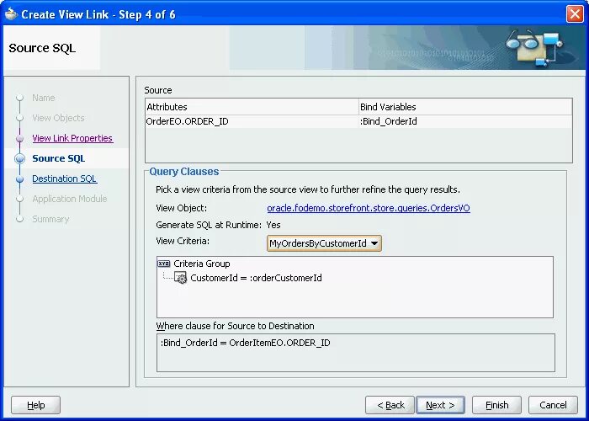This screenshot has height=421, width=589.
Task: Click the View Link Properties step bullet
Action: (19, 138)
